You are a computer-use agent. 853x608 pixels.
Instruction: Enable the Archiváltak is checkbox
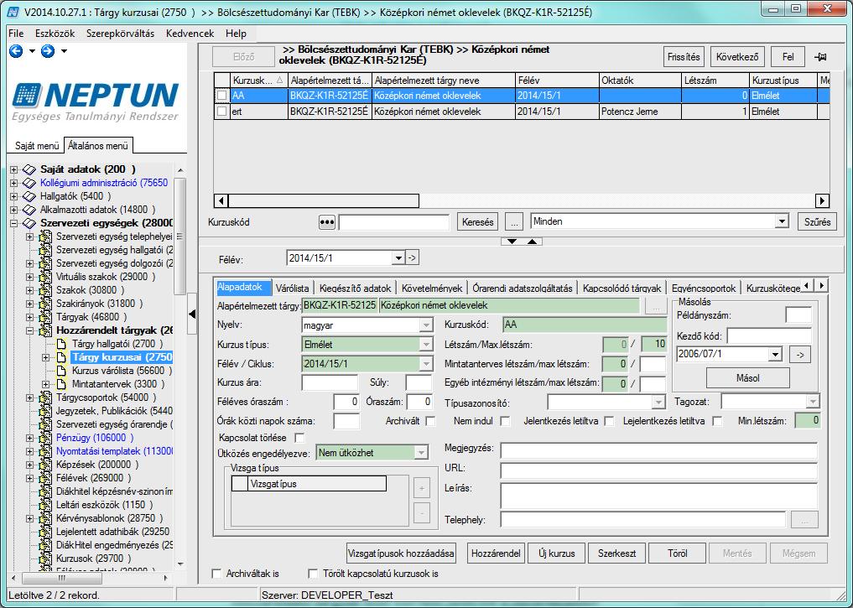click(x=217, y=574)
